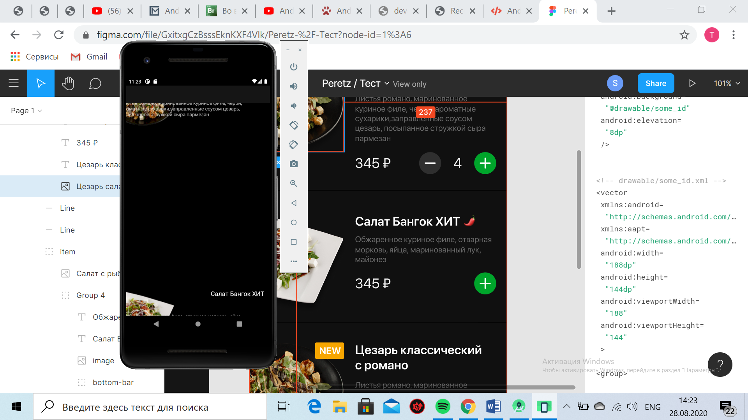
Task: Select the Цезарь сал image layer
Action: pyautogui.click(x=60, y=186)
